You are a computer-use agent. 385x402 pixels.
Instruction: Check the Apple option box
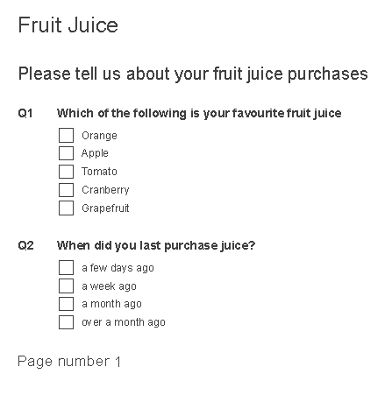click(x=66, y=153)
